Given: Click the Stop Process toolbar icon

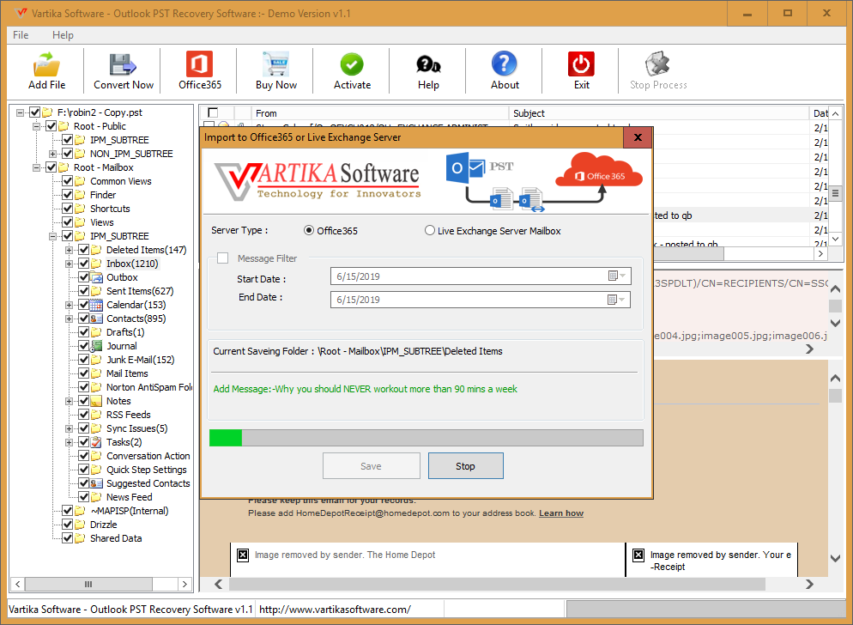Looking at the screenshot, I should pos(657,64).
